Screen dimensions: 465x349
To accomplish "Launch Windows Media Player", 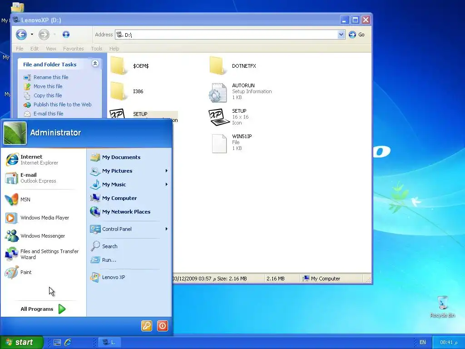I will coord(43,218).
